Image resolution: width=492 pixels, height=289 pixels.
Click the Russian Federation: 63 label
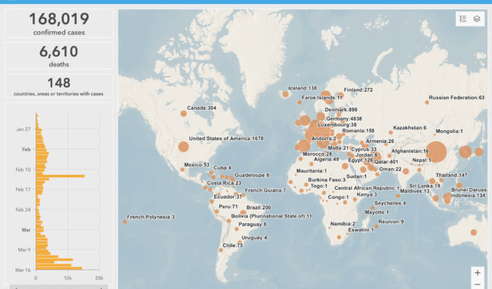tap(456, 98)
